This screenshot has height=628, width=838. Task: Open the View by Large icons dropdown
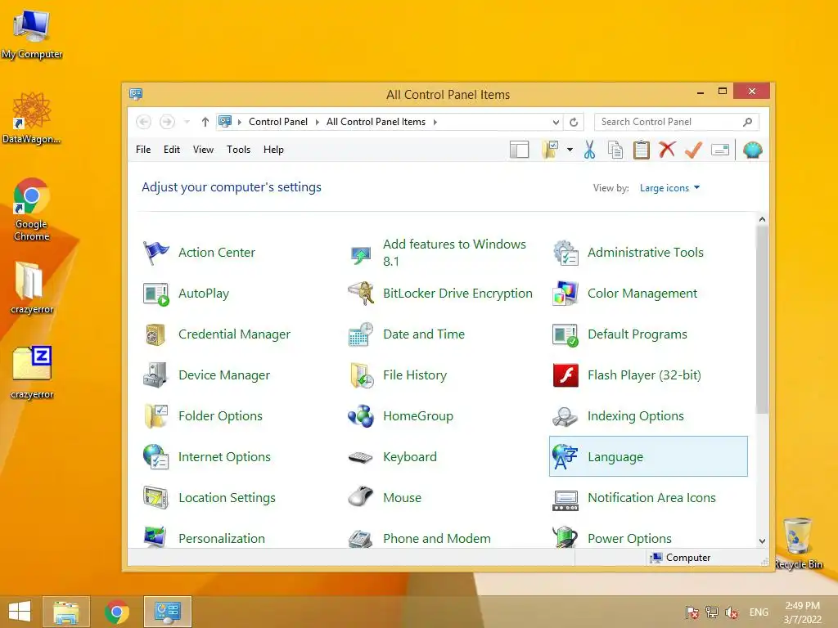pyautogui.click(x=669, y=188)
